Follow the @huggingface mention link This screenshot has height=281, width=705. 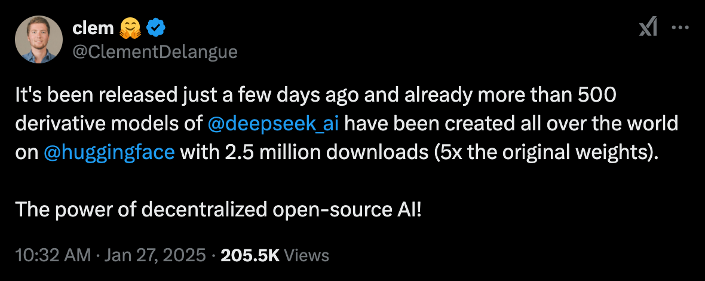tap(109, 152)
